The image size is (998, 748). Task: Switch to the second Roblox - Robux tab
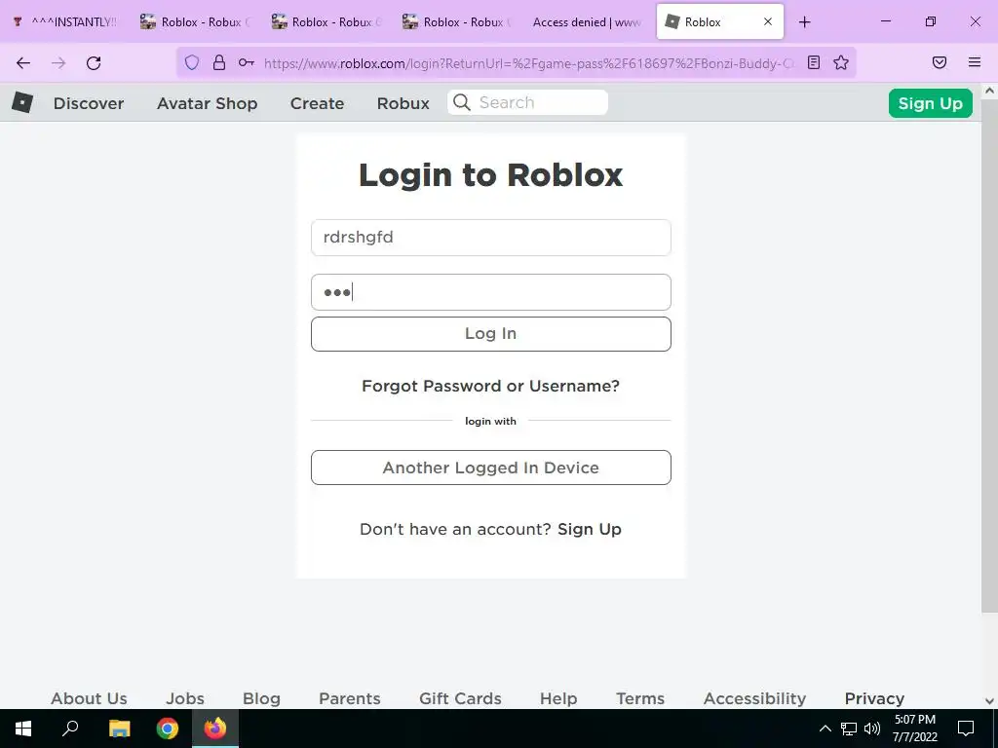[327, 21]
